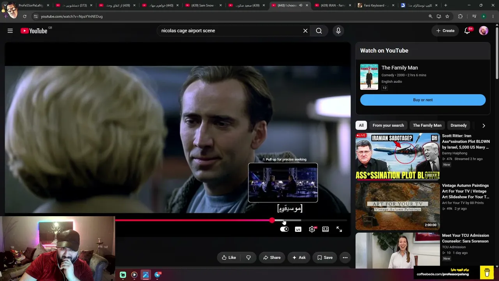Click the video progress bar scrubber
This screenshot has height=281, width=499.
[x=272, y=221]
